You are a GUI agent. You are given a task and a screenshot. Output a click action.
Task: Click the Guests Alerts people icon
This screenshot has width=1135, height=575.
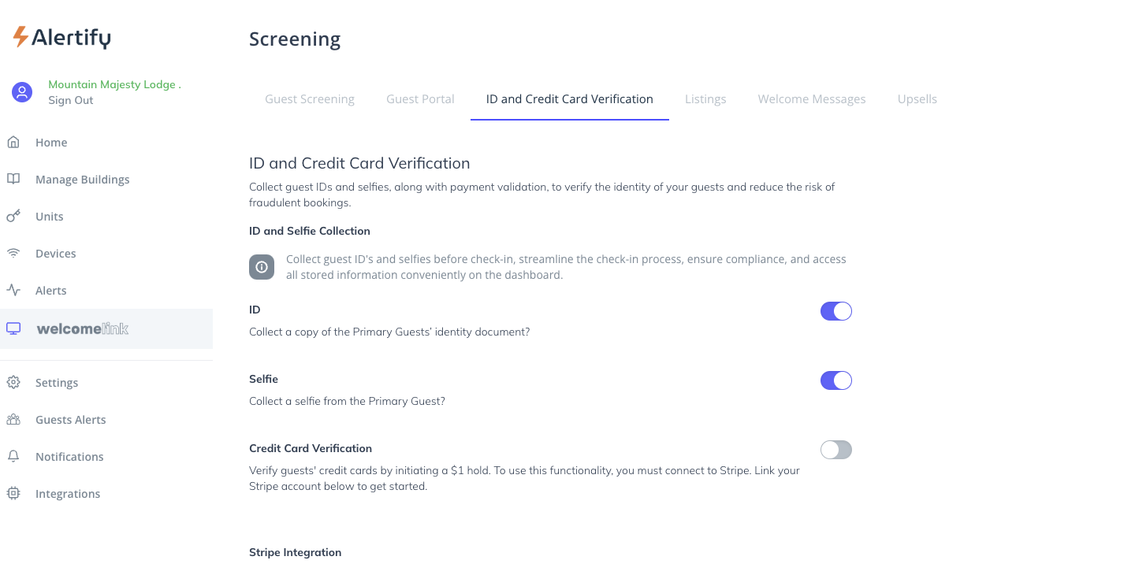pos(13,420)
